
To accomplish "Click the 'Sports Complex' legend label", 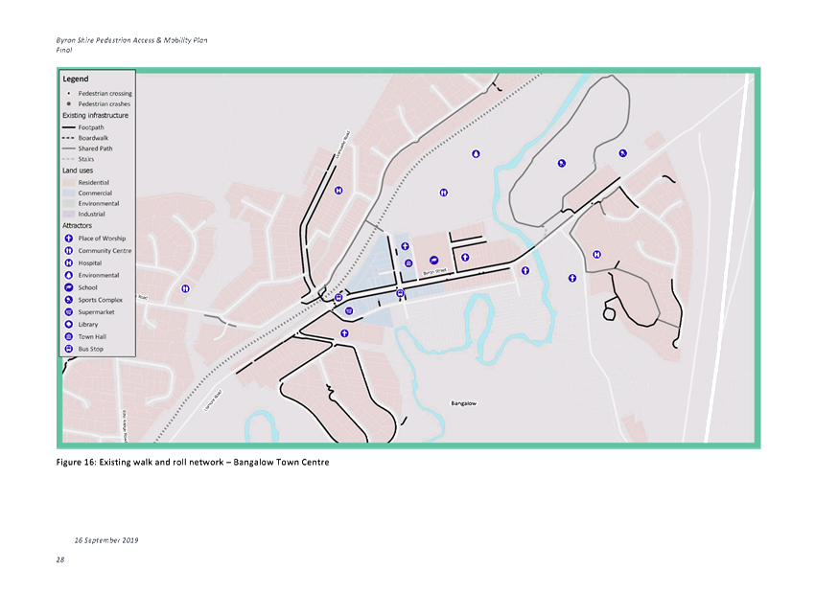I will pyautogui.click(x=100, y=300).
